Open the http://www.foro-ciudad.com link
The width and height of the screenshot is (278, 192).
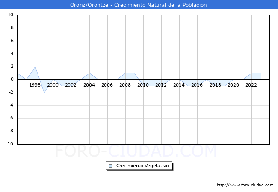pos(245,185)
